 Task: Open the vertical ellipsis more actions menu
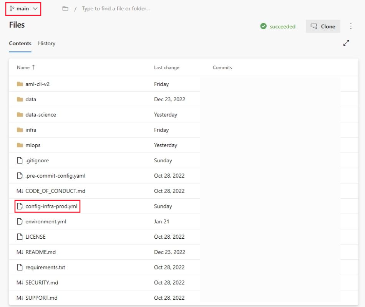pyautogui.click(x=350, y=26)
